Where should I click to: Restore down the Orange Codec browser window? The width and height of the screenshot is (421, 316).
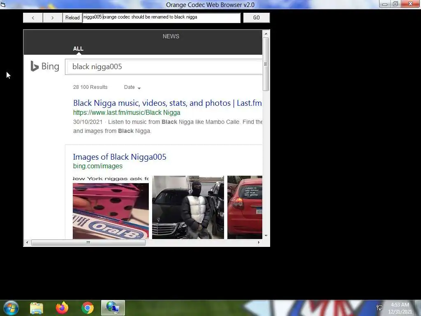click(396, 4)
